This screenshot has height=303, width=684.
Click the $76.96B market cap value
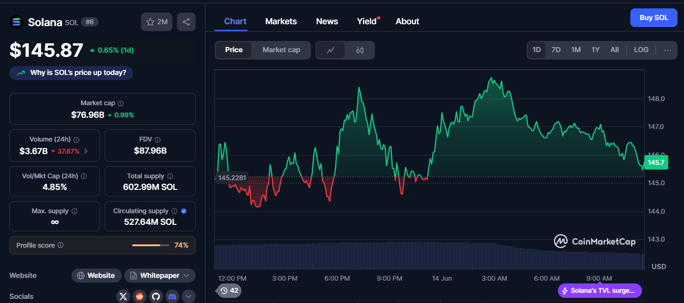pos(88,115)
